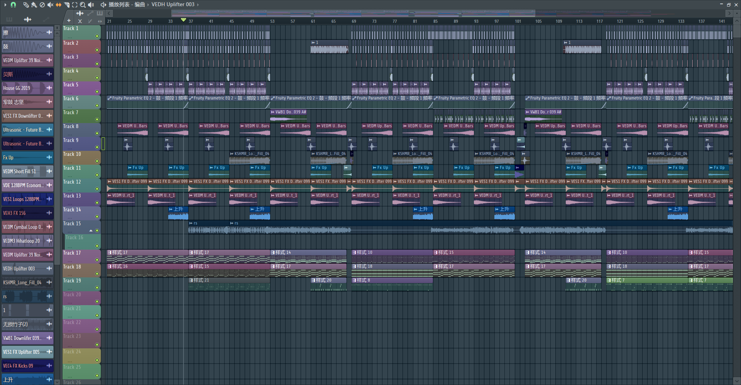Open the menu icon for KSHMR_Long_Fill_04
Screen dimensions: 741x385
pos(49,282)
